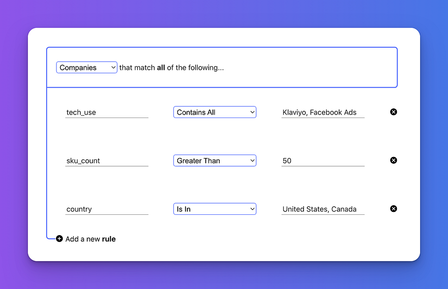Viewport: 448px width, 289px height.
Task: Remove the country rule
Action: point(394,209)
